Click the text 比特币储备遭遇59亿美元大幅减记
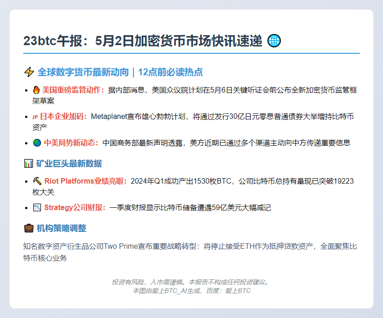383x318 pixels. (x=216, y=208)
